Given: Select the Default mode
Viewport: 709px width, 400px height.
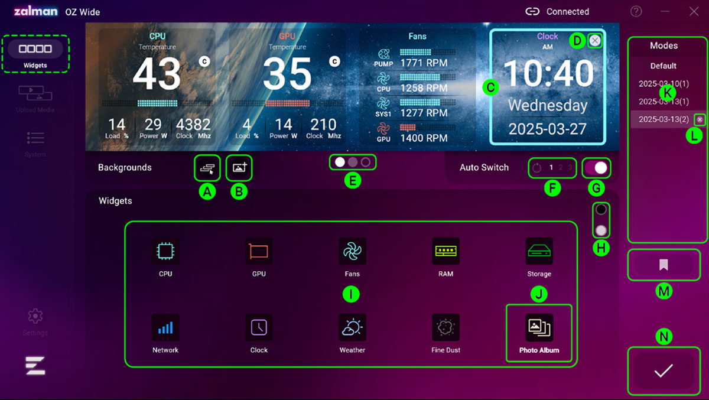Looking at the screenshot, I should tap(664, 66).
